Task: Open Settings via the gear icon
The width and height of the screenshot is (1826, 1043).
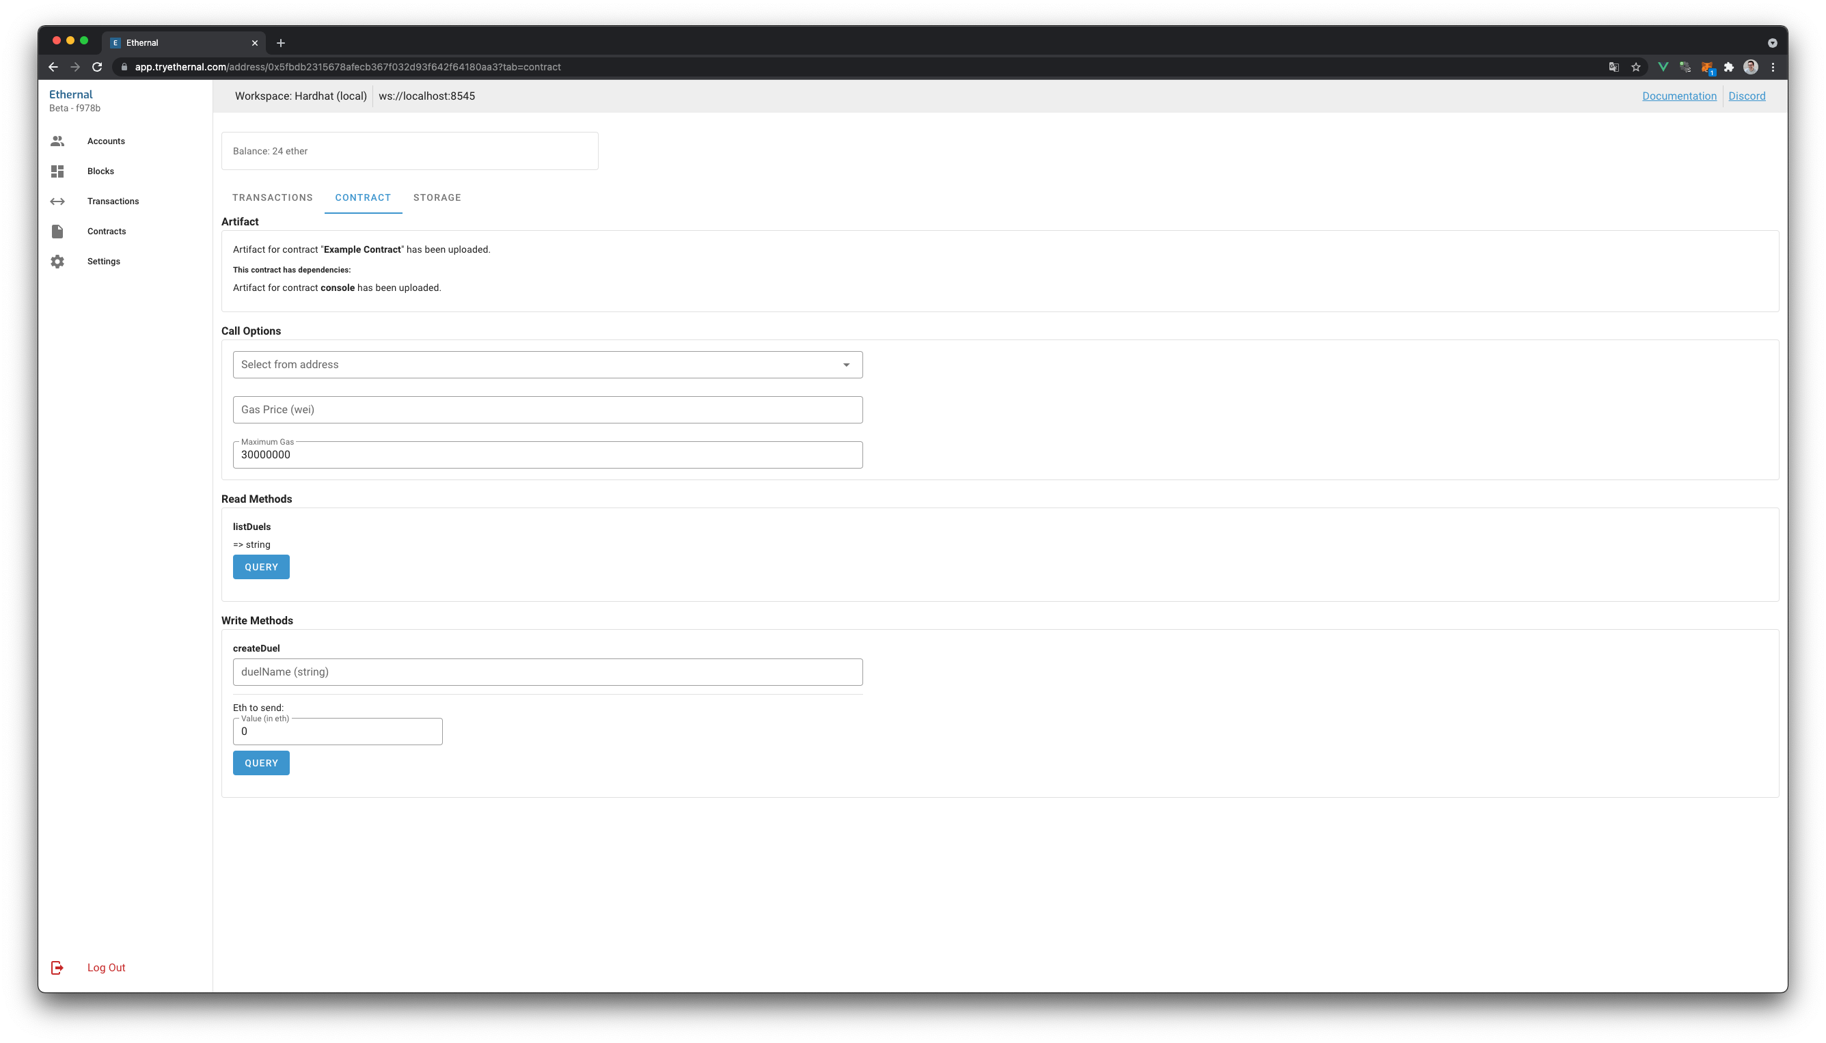Action: point(57,262)
